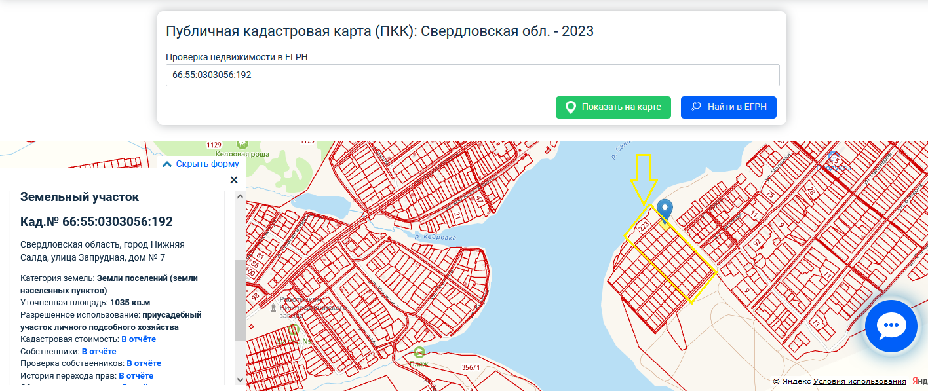Screen dimensions: 928x391
Task: Click the green school marker icon
Action: tap(294, 329)
